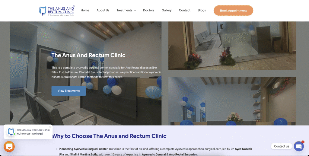Go to the Contact page
The image size is (309, 156).
(x=184, y=10)
